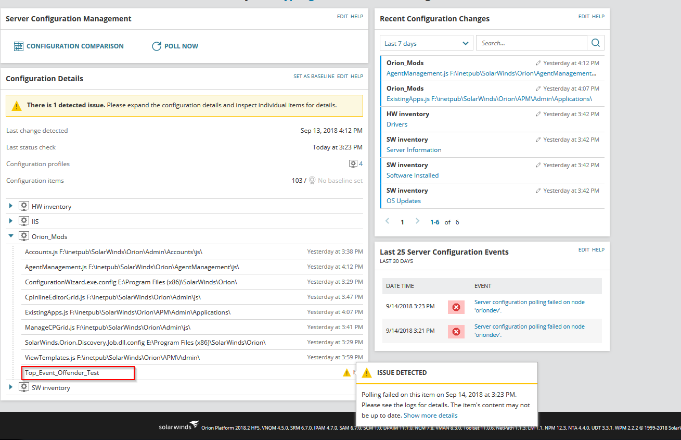This screenshot has width=681, height=440.
Task: Edit Server Configuration Management widget
Action: click(x=342, y=17)
